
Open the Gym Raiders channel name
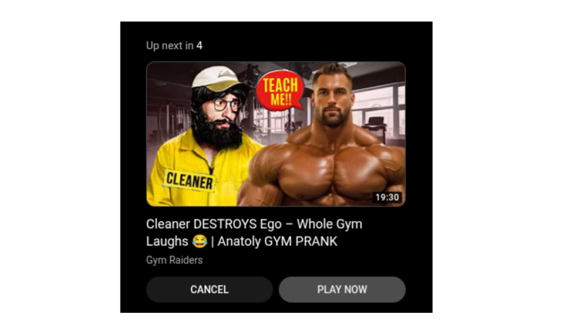tap(175, 260)
